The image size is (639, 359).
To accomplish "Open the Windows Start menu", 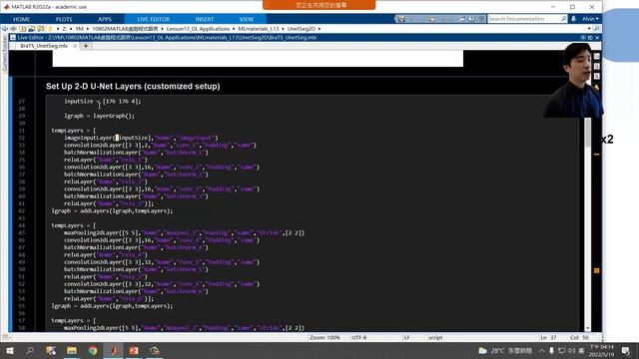I will point(9,350).
